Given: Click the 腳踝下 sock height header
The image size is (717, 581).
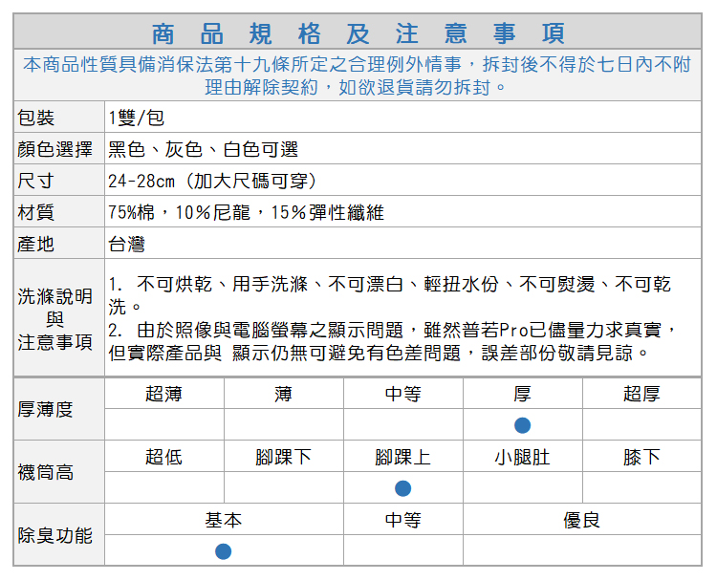Looking at the screenshot, I should click(x=284, y=457).
